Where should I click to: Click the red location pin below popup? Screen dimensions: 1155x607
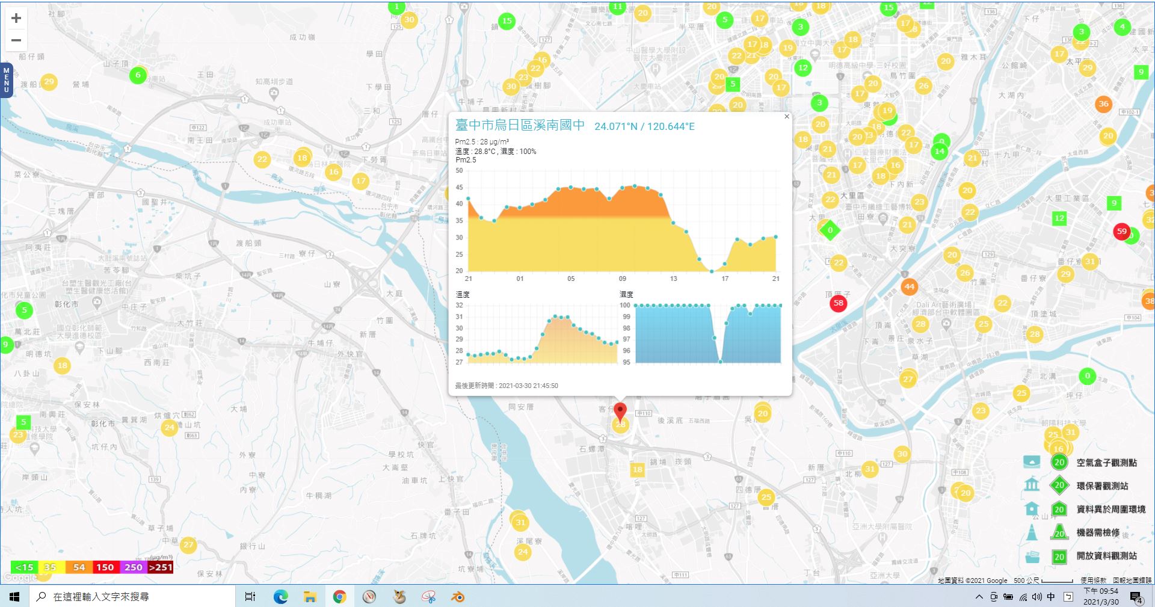tap(620, 412)
